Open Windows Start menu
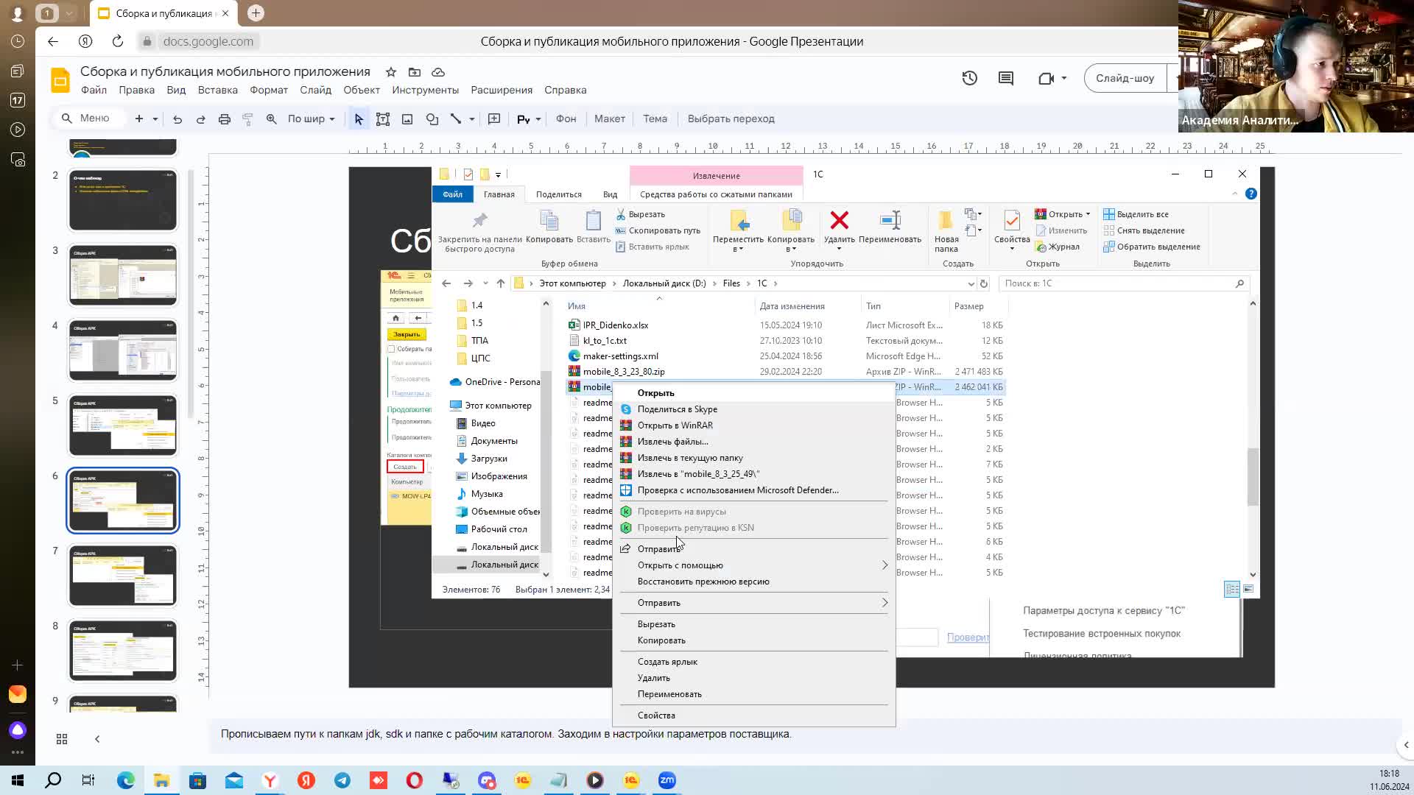1414x795 pixels. (18, 780)
